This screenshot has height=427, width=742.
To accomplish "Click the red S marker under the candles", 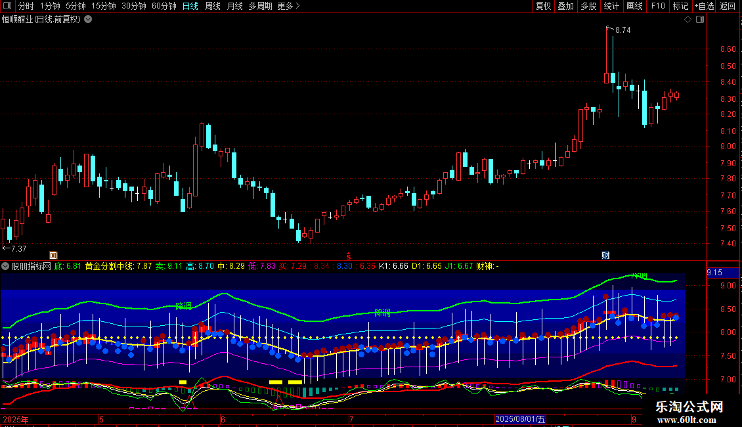I will pyautogui.click(x=349, y=256).
